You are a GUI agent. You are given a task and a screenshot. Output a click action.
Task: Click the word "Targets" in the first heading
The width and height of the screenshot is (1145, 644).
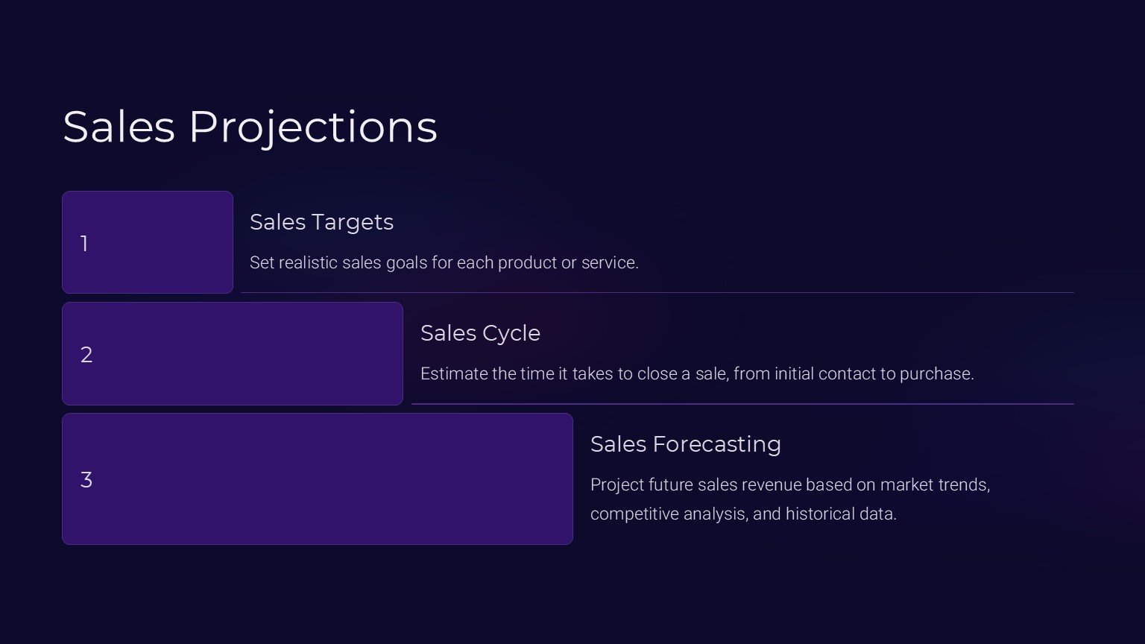[353, 222]
